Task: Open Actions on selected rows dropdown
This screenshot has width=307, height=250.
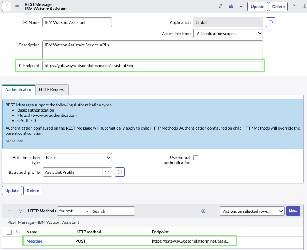Action: 252,211
